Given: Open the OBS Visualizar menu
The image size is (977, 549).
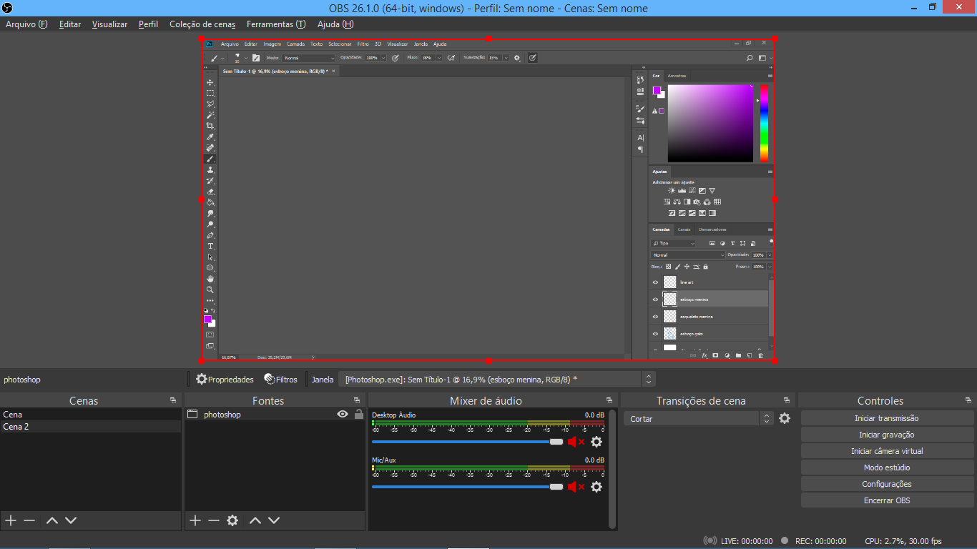Looking at the screenshot, I should pyautogui.click(x=109, y=24).
